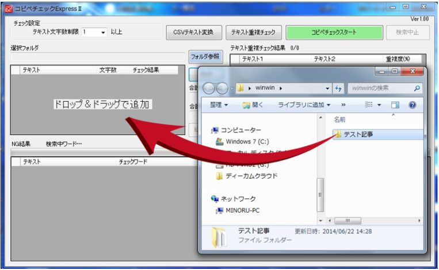Click the 開く toolbar item
The image size is (439, 270).
point(253,105)
